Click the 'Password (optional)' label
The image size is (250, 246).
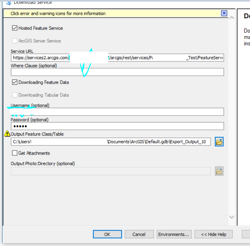click(x=30, y=120)
